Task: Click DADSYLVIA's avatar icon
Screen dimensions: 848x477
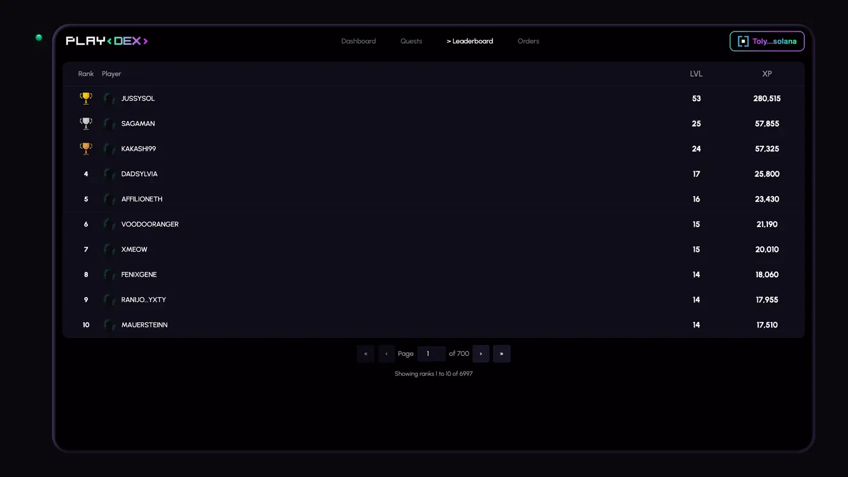Action: click(109, 174)
